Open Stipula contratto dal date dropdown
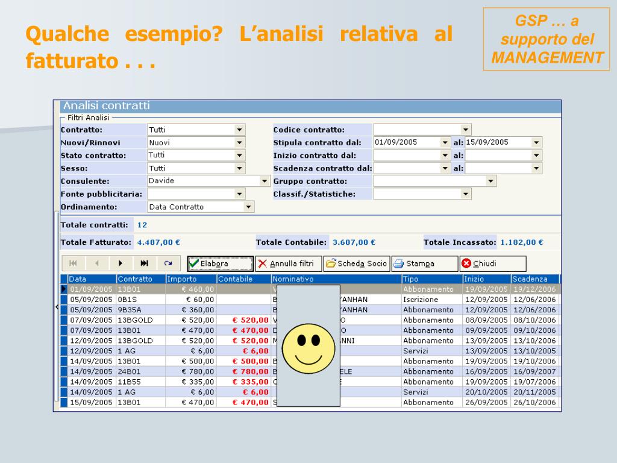The image size is (617, 463). 445,142
